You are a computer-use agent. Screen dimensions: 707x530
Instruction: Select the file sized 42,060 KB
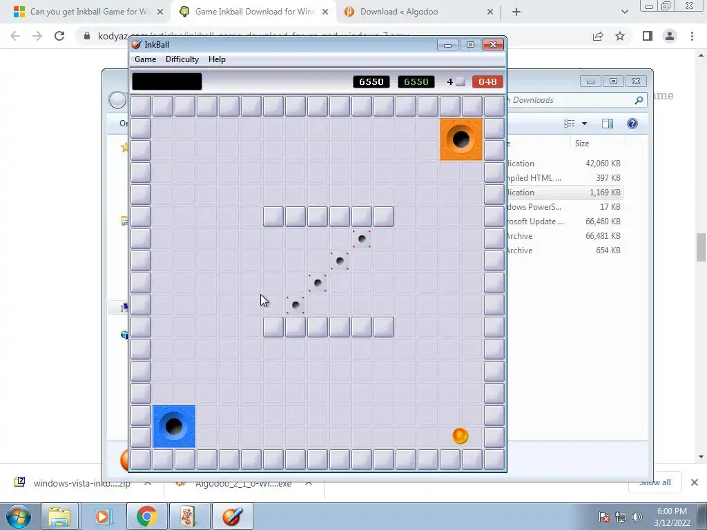click(563, 164)
